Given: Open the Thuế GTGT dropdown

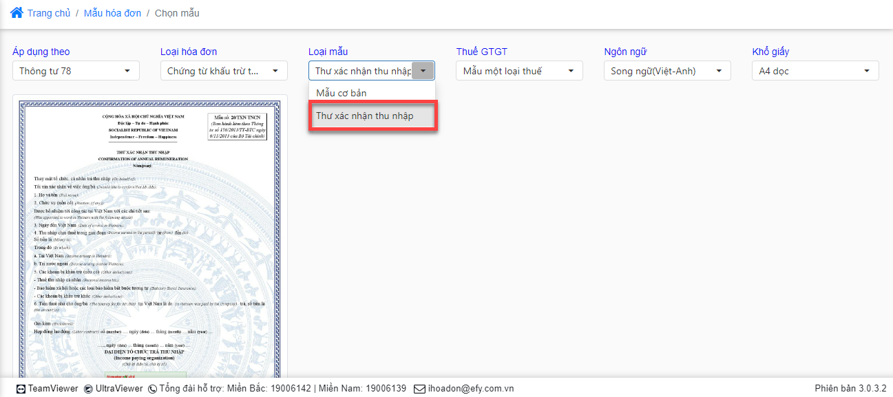Looking at the screenshot, I should point(519,71).
